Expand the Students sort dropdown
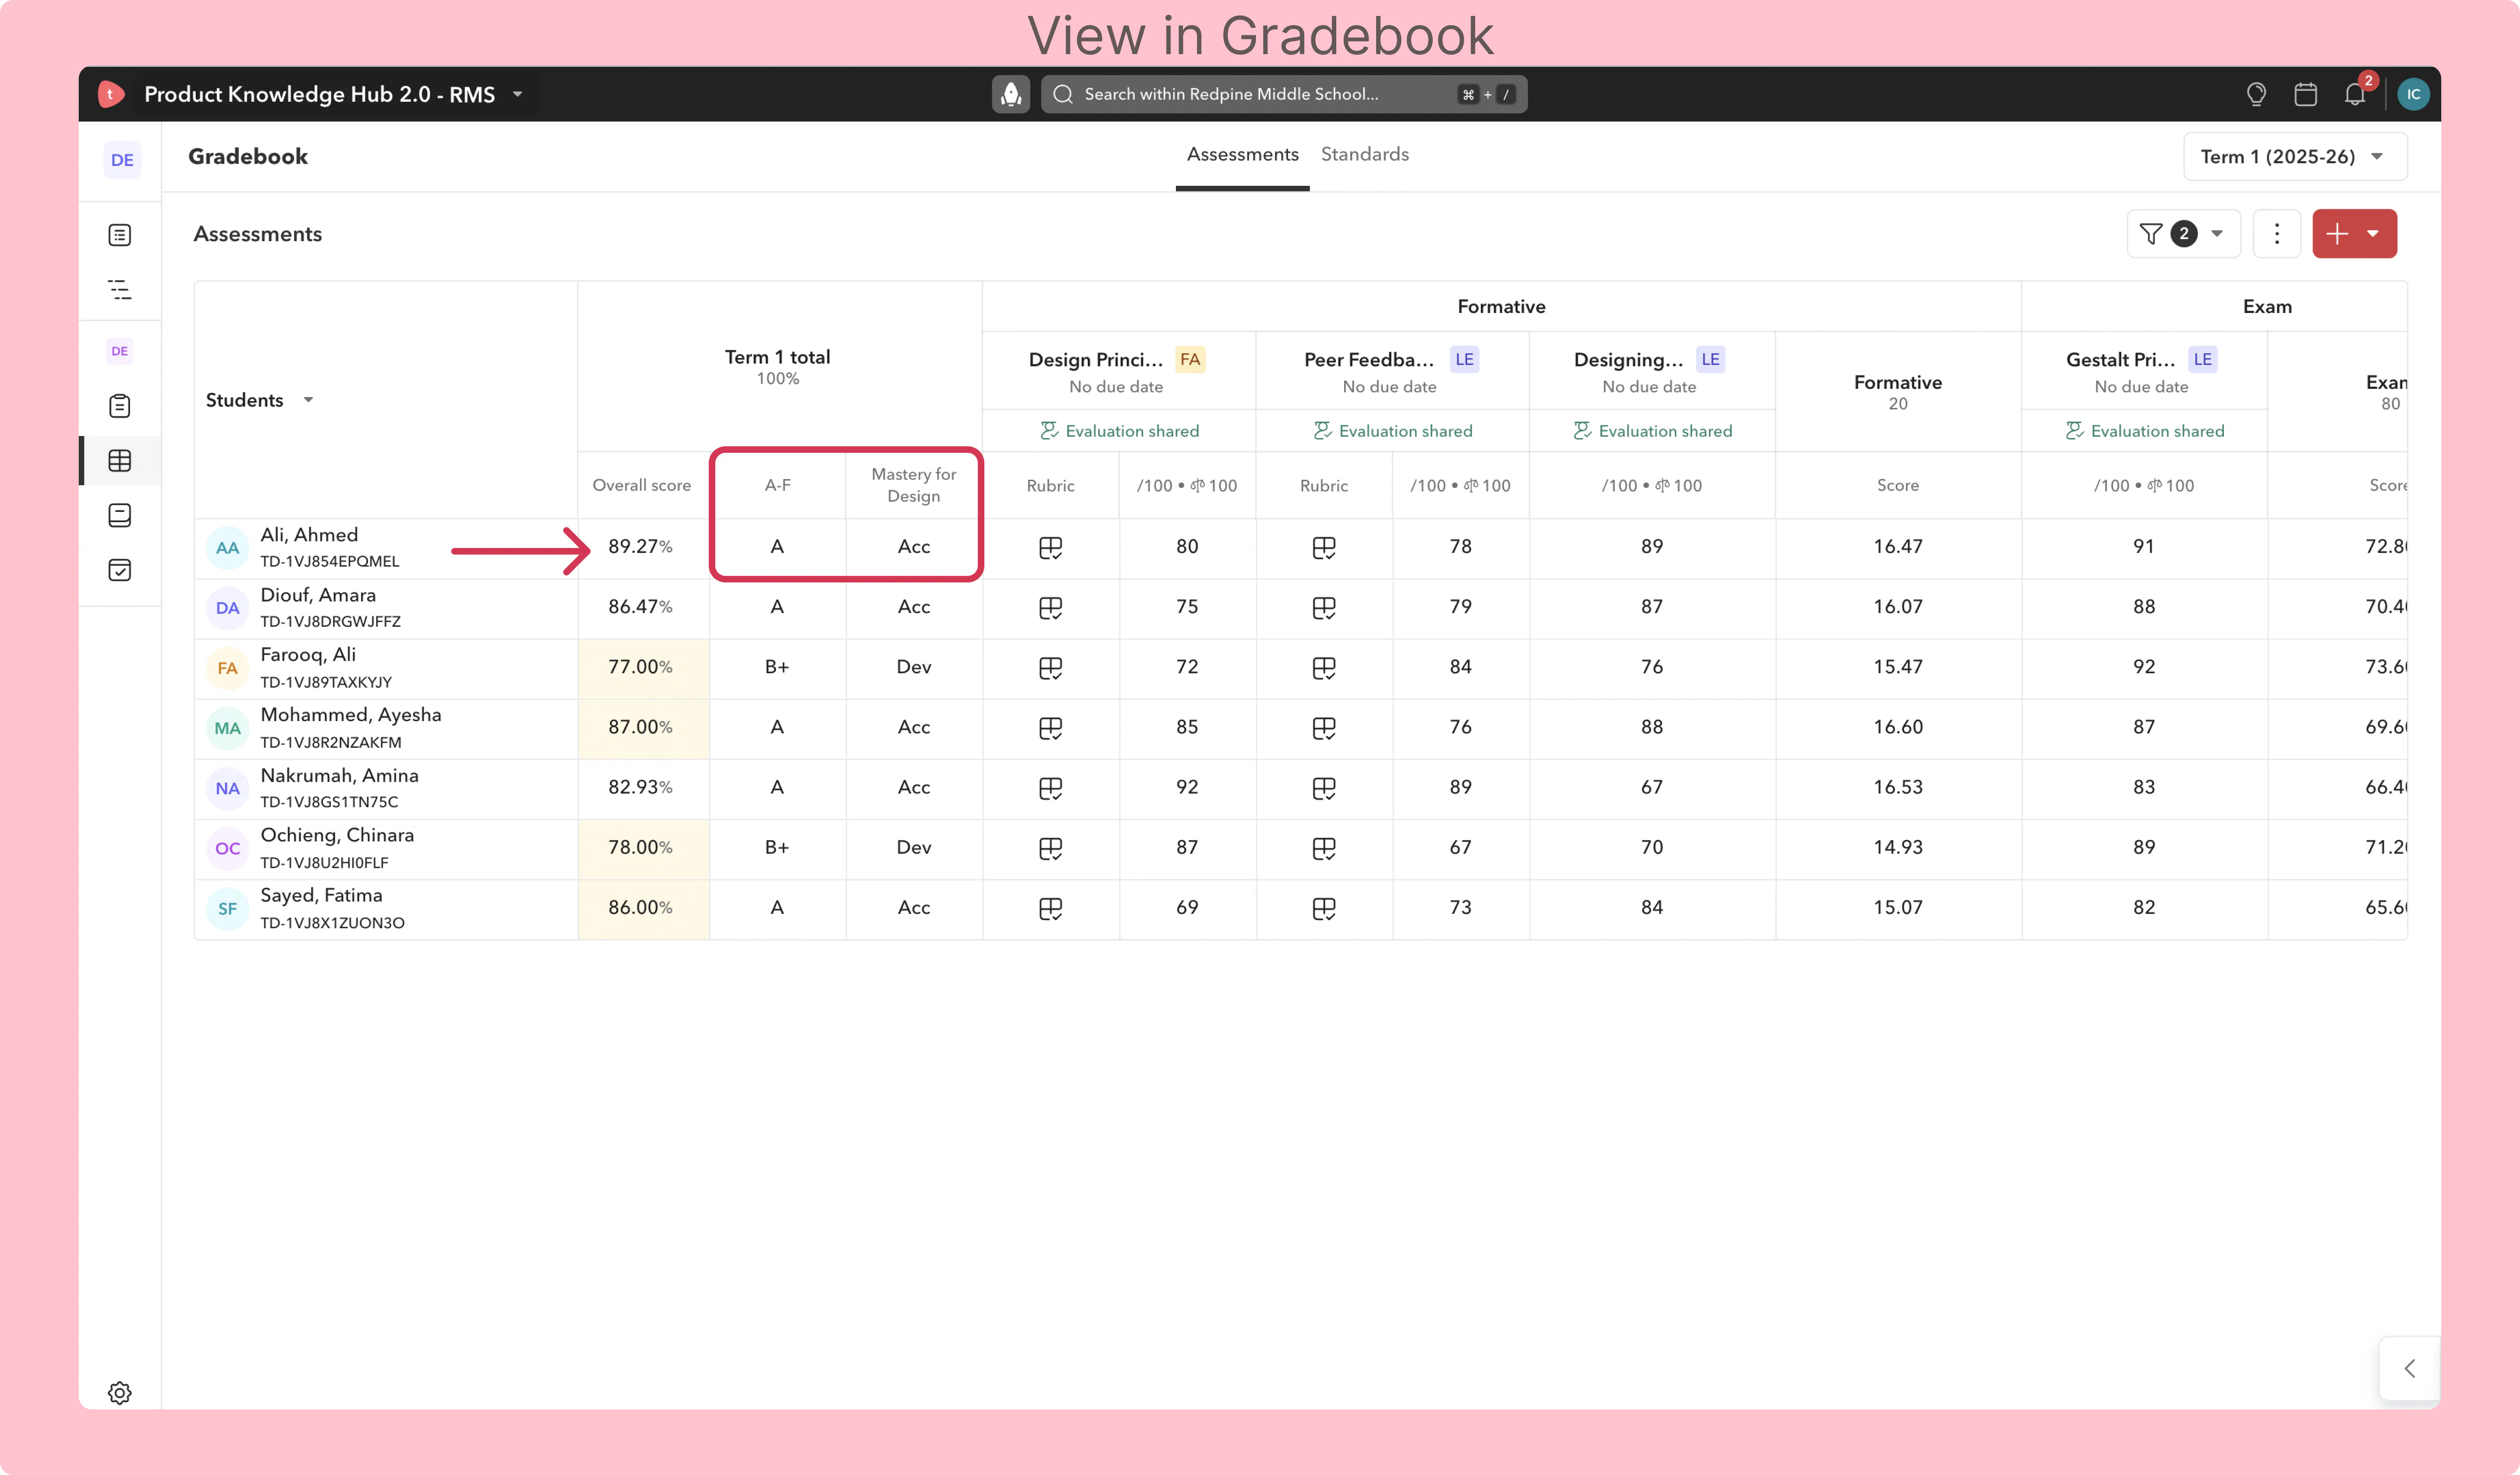 pyautogui.click(x=308, y=400)
